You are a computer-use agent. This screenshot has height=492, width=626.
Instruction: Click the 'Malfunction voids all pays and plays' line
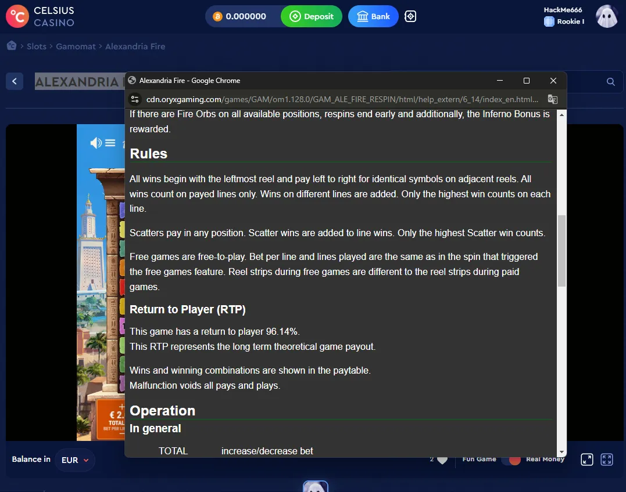[x=205, y=386]
